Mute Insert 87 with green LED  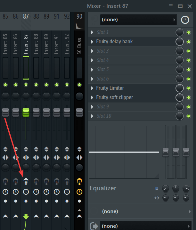tap(26, 85)
